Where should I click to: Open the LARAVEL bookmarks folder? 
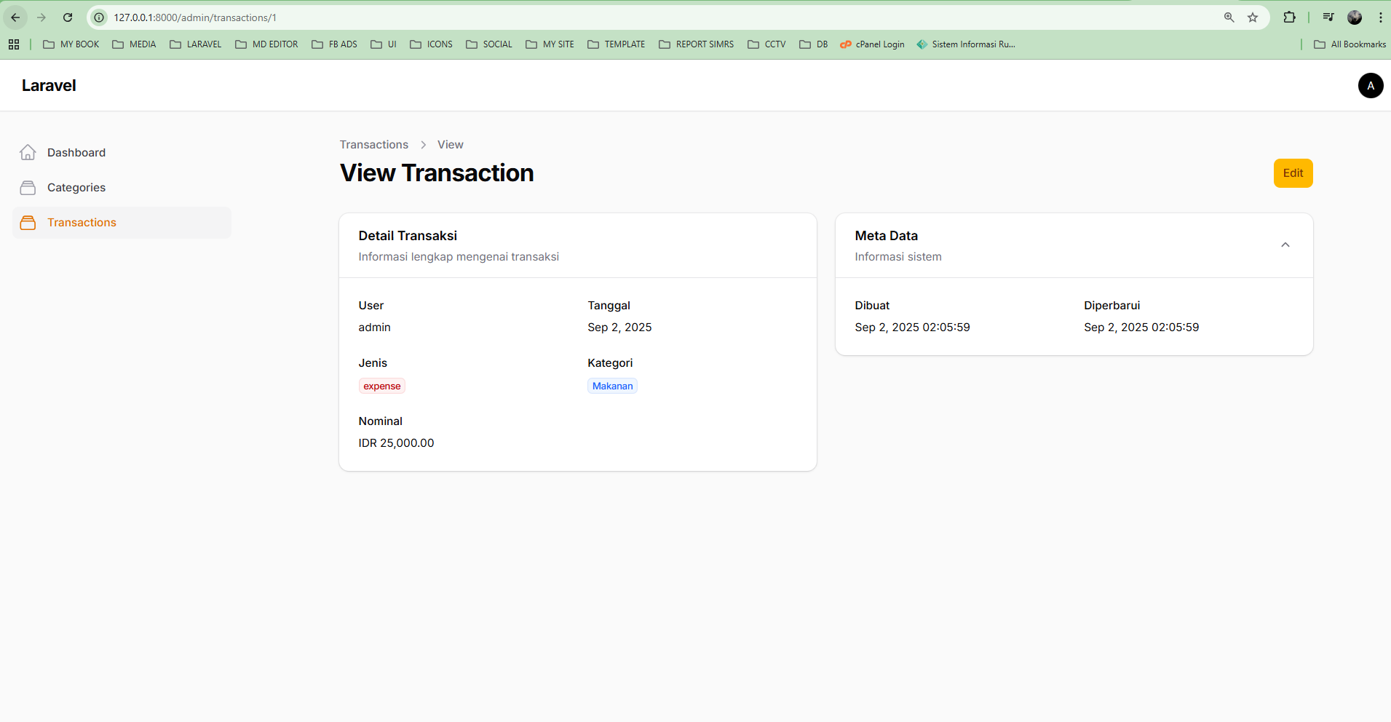tap(196, 44)
